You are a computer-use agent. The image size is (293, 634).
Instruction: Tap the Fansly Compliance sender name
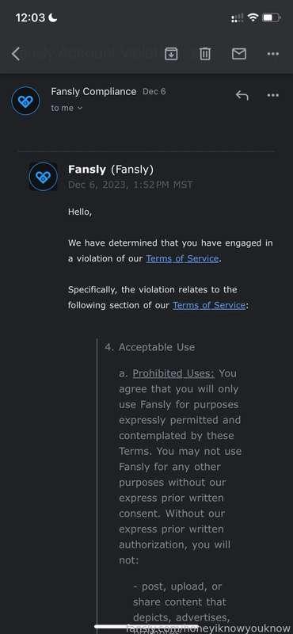point(93,91)
